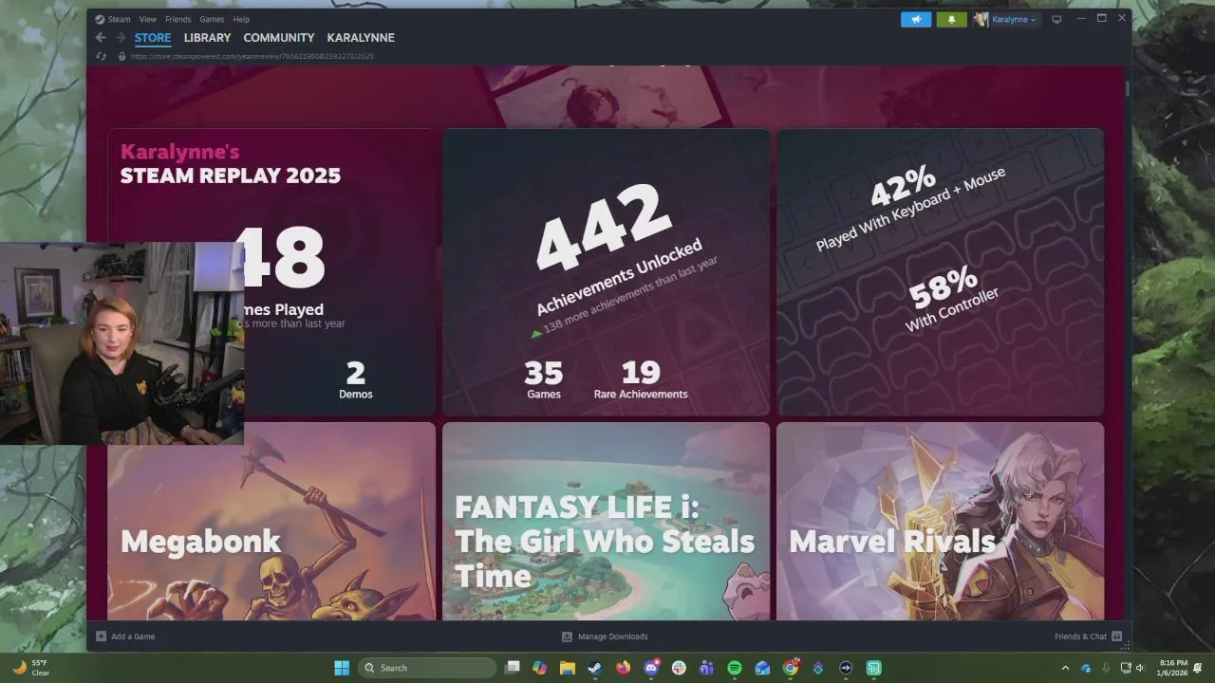Click the Steam forward navigation arrow
Viewport: 1215px width, 683px height.
pyautogui.click(x=121, y=38)
